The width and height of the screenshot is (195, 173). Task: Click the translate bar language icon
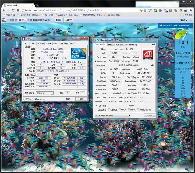(4, 20)
